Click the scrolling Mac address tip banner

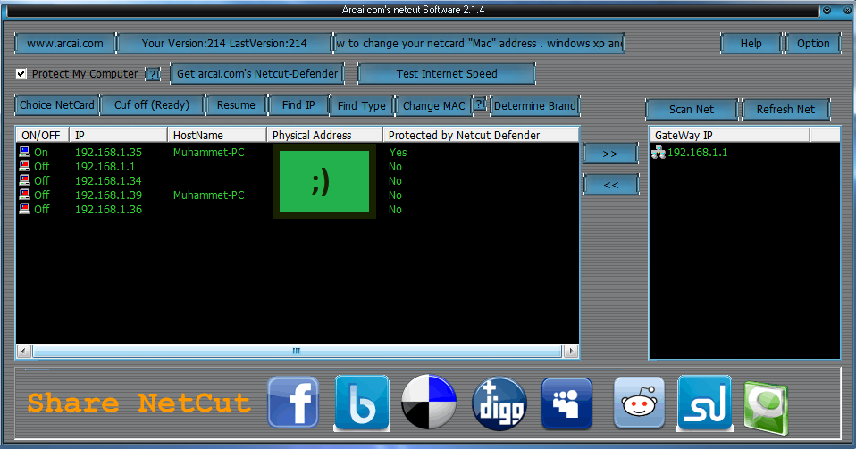pyautogui.click(x=479, y=44)
